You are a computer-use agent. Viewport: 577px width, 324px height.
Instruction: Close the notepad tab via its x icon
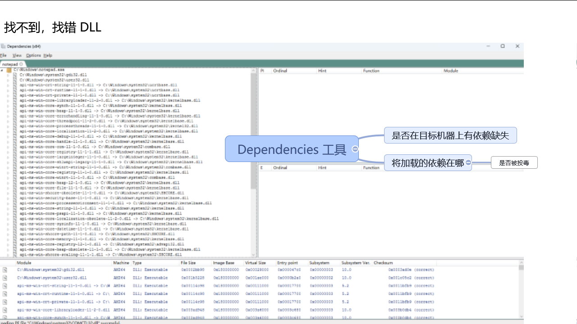point(21,64)
